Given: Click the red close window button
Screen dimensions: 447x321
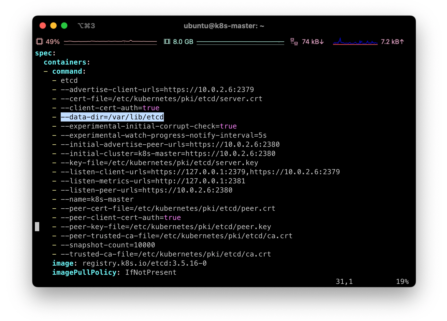Looking at the screenshot, I should (43, 26).
